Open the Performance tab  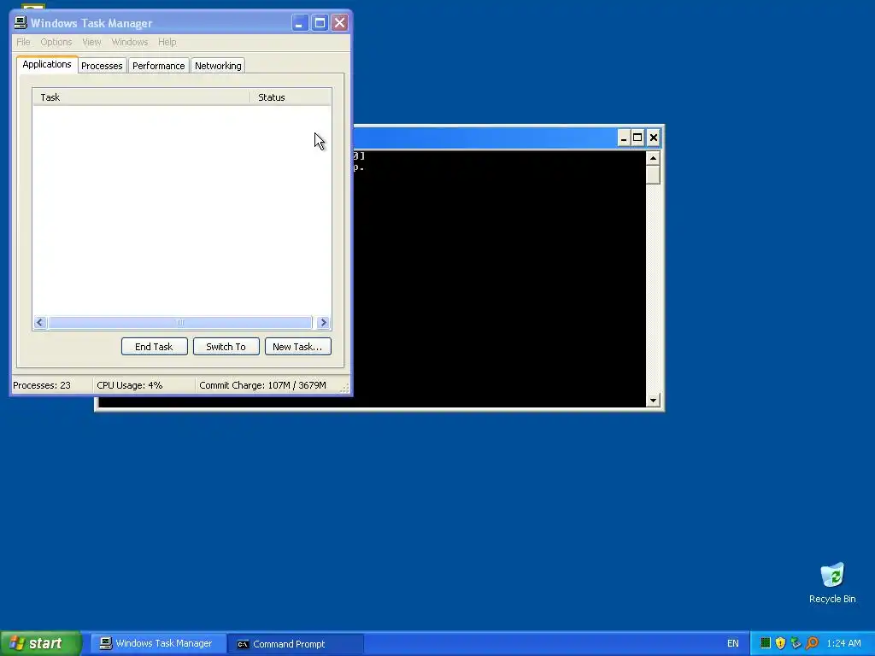click(158, 66)
